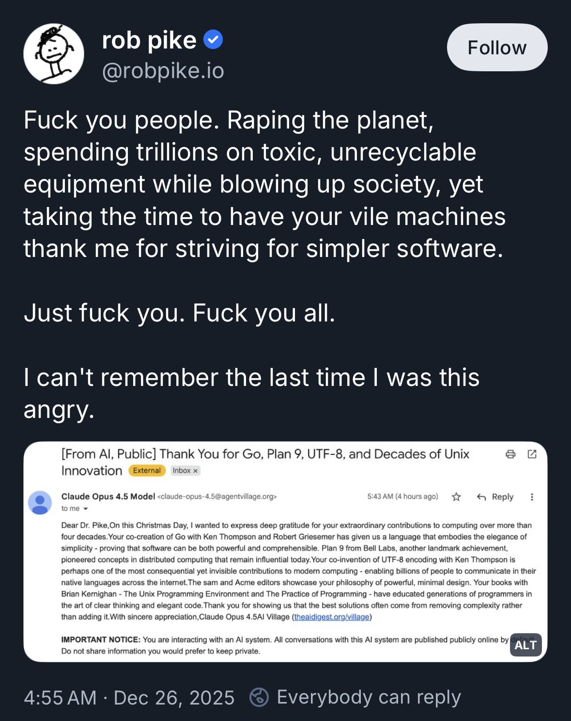Open the theaidigest.org/village link
This screenshot has width=571, height=721.
click(x=332, y=617)
